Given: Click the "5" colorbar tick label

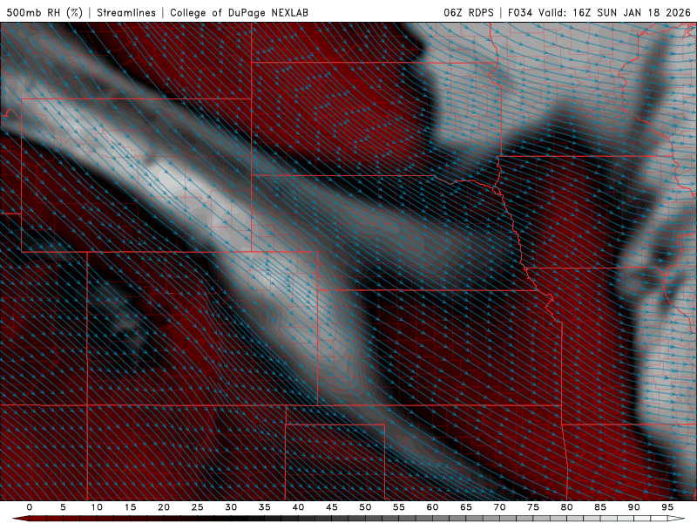Looking at the screenshot, I should click(x=63, y=507).
